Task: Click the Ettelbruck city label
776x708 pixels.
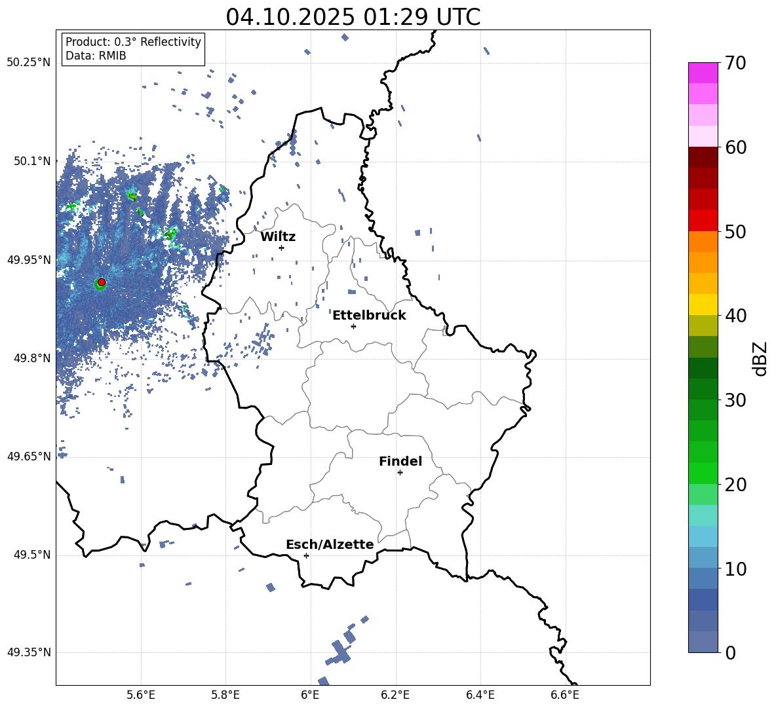Action: click(369, 316)
